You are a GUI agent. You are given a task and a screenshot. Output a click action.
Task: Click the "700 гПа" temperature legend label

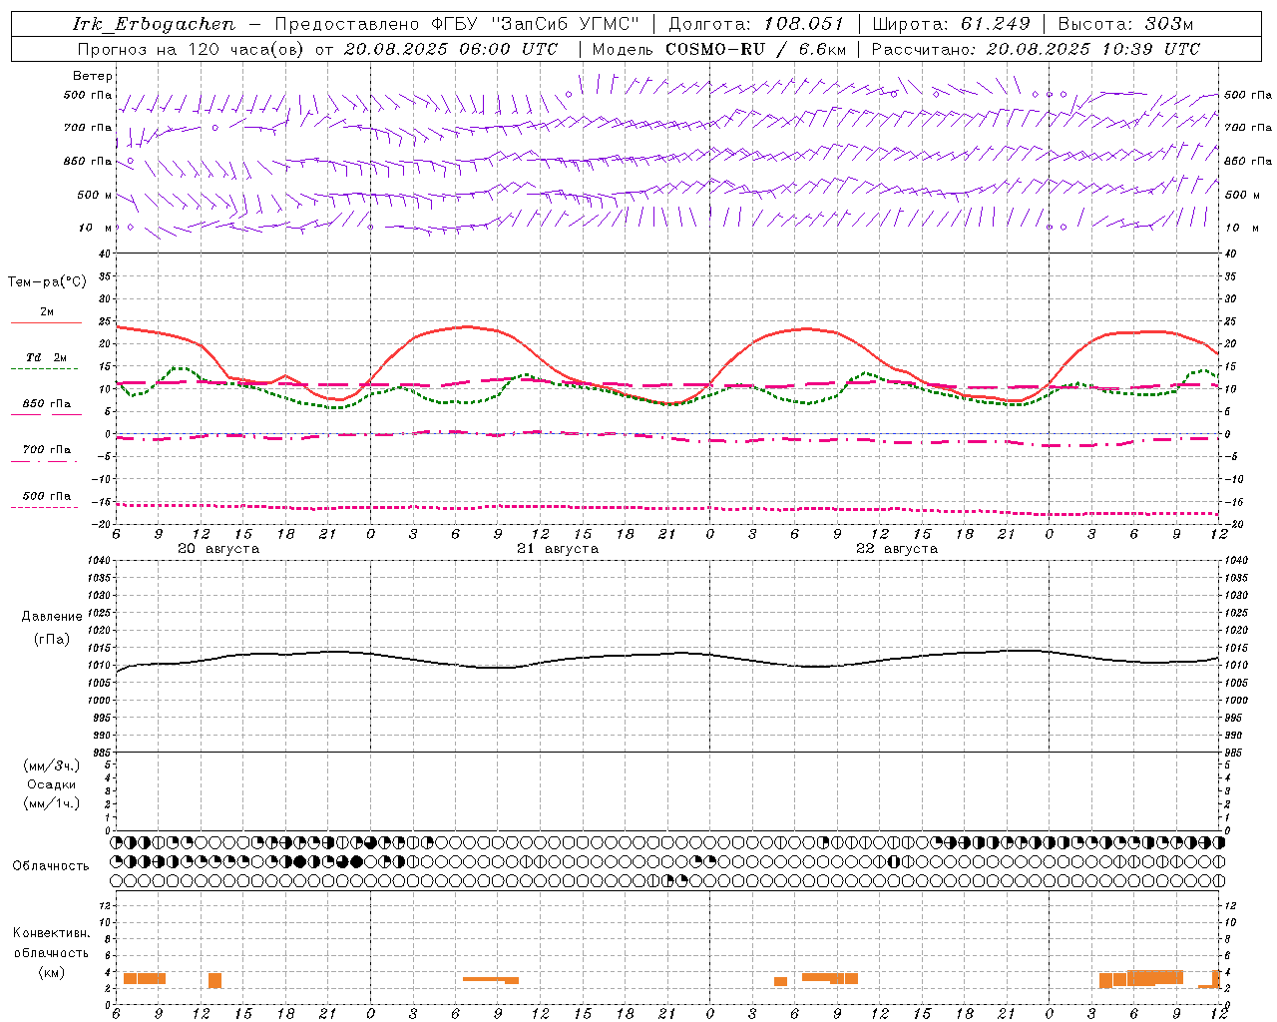coord(46,450)
